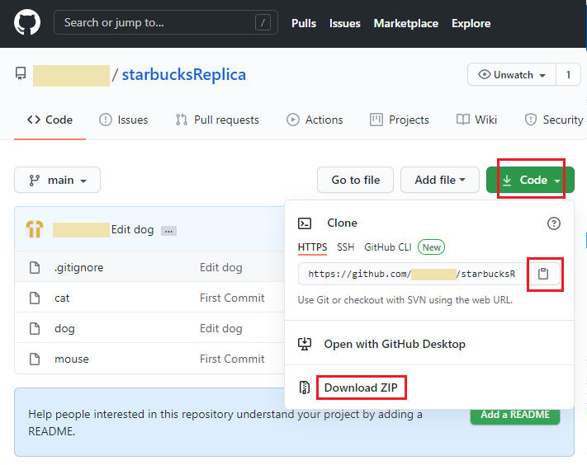Click the cat file icon

tap(35, 298)
